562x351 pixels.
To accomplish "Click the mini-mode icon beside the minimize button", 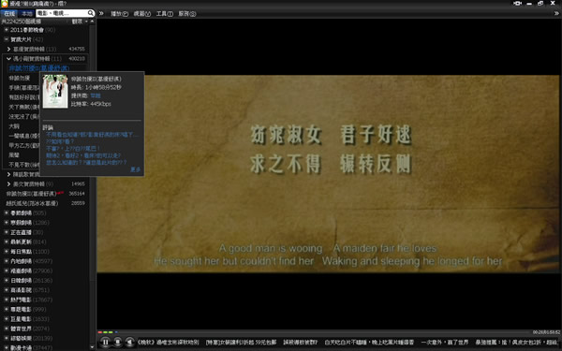I will click(x=518, y=3).
